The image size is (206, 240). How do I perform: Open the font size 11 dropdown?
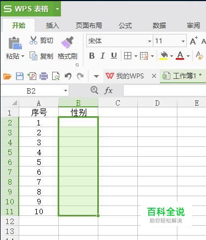(183, 41)
